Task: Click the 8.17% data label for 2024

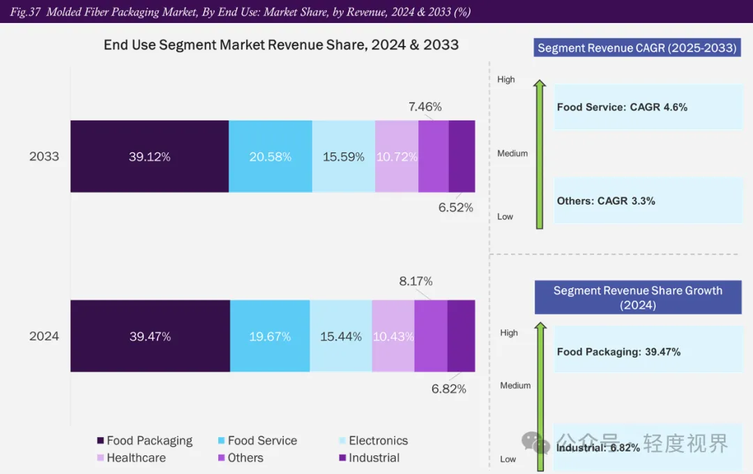Action: [x=416, y=281]
